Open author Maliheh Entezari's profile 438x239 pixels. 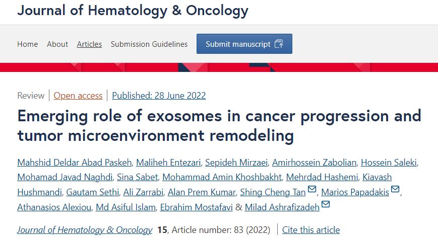[168, 162]
